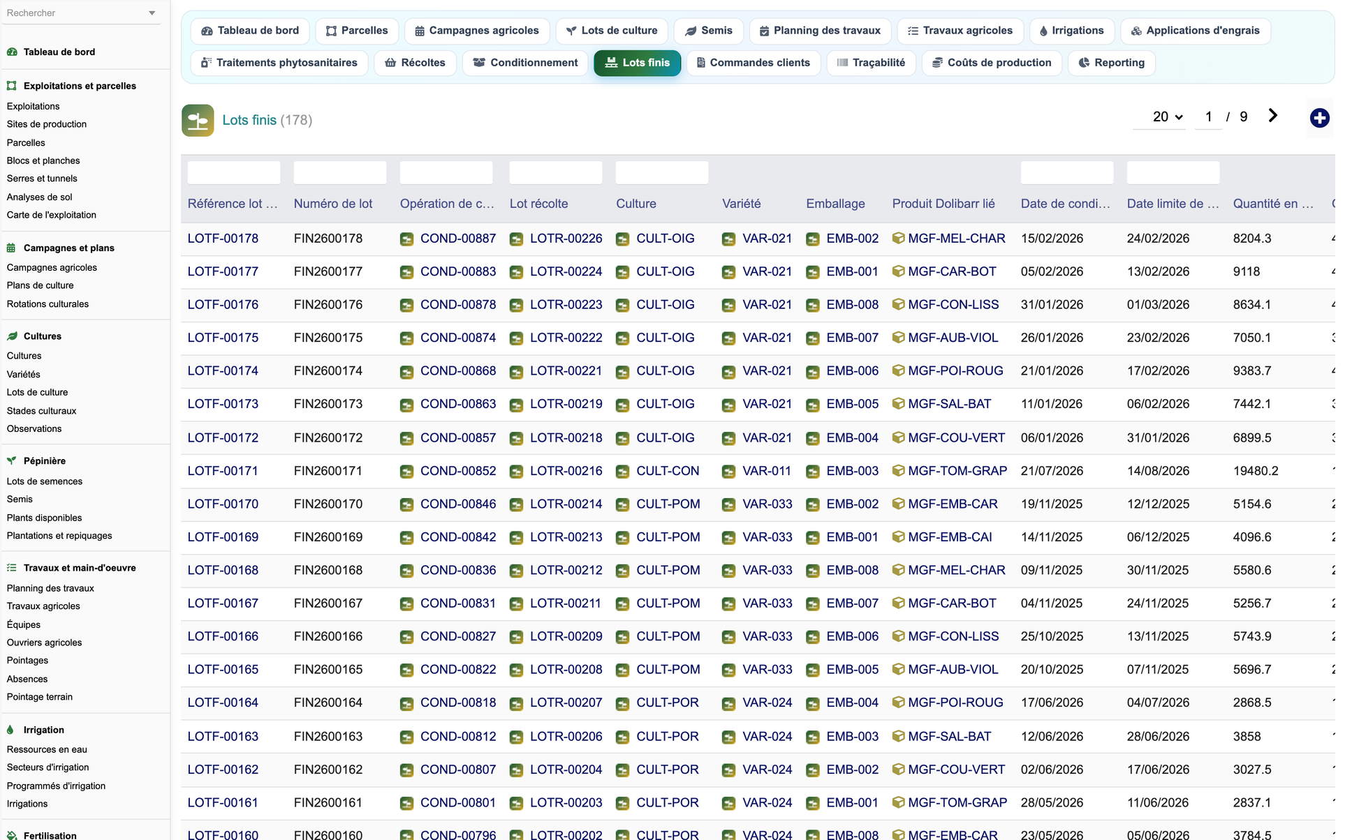Open lot LOTF-00171 link
Screen dimensions: 1359x840
(223, 471)
